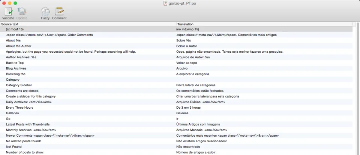Click the 'Arquivo' translation cell
Viewport: 360px width, 155px height.
click(182, 68)
